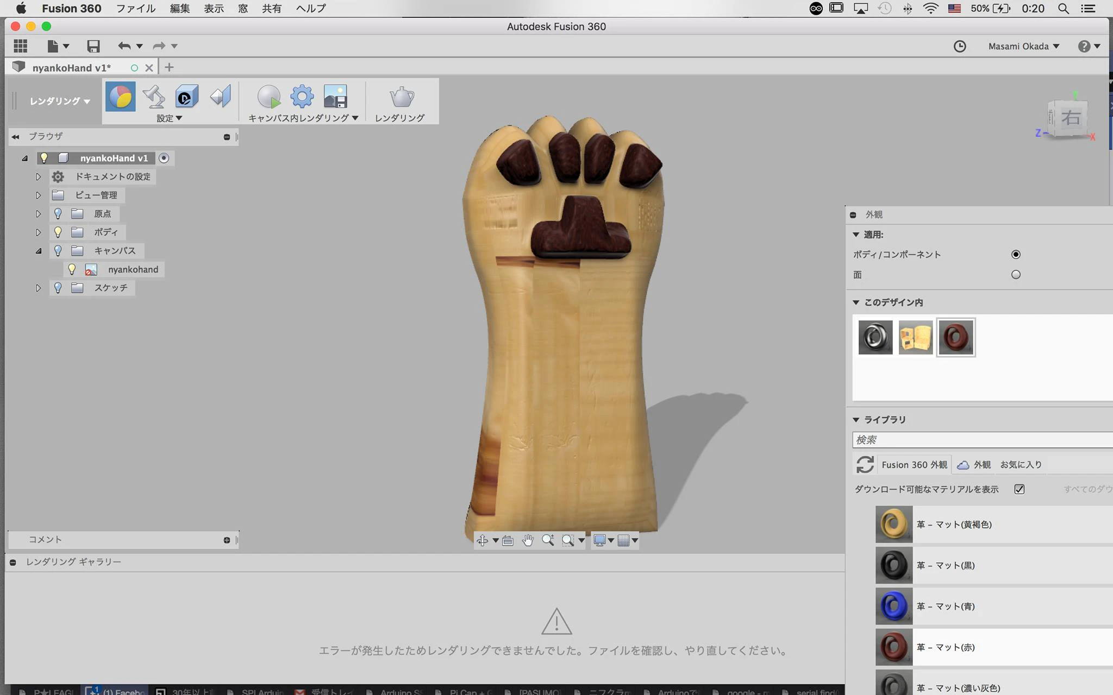1113x695 pixels.
Task: Switch to Favorites (お気に入り) tab
Action: pos(1021,465)
